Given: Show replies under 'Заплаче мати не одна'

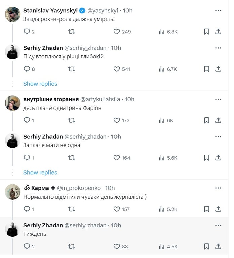Looking at the screenshot, I should click(40, 172).
